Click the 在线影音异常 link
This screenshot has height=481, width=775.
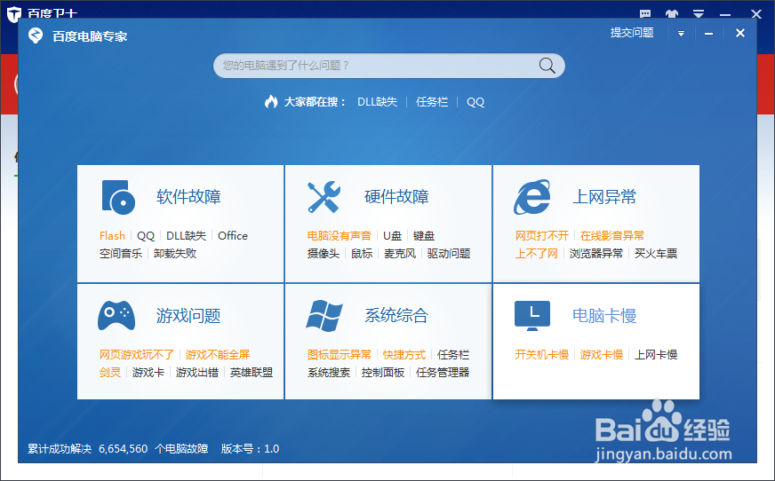coord(611,236)
